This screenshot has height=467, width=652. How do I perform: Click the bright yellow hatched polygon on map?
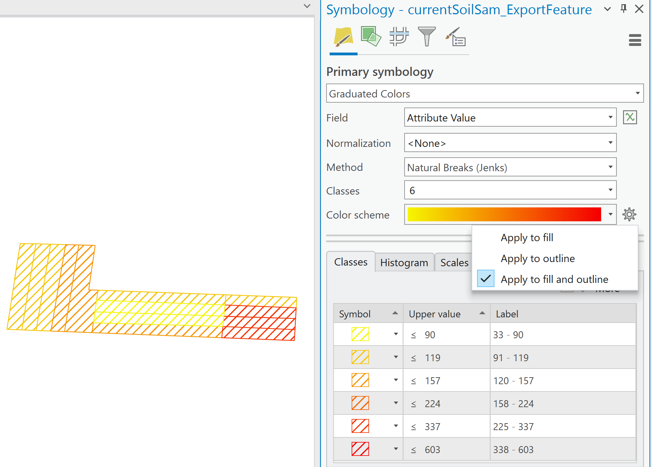pos(160,313)
